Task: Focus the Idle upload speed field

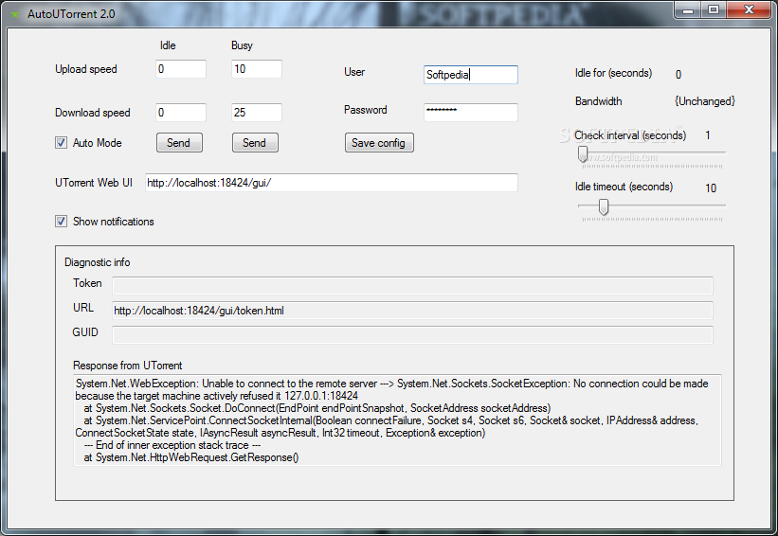Action: coord(181,69)
